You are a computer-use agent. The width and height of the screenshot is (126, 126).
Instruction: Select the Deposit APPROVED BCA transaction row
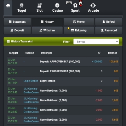63,62
